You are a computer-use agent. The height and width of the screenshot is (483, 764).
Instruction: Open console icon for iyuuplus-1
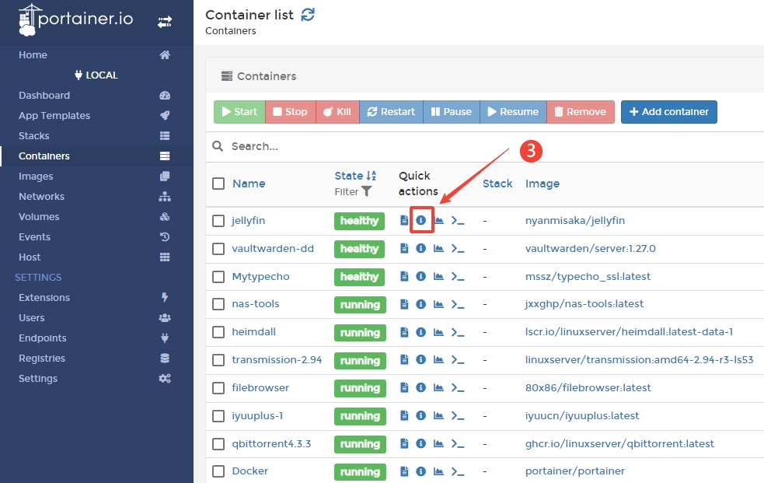point(458,416)
